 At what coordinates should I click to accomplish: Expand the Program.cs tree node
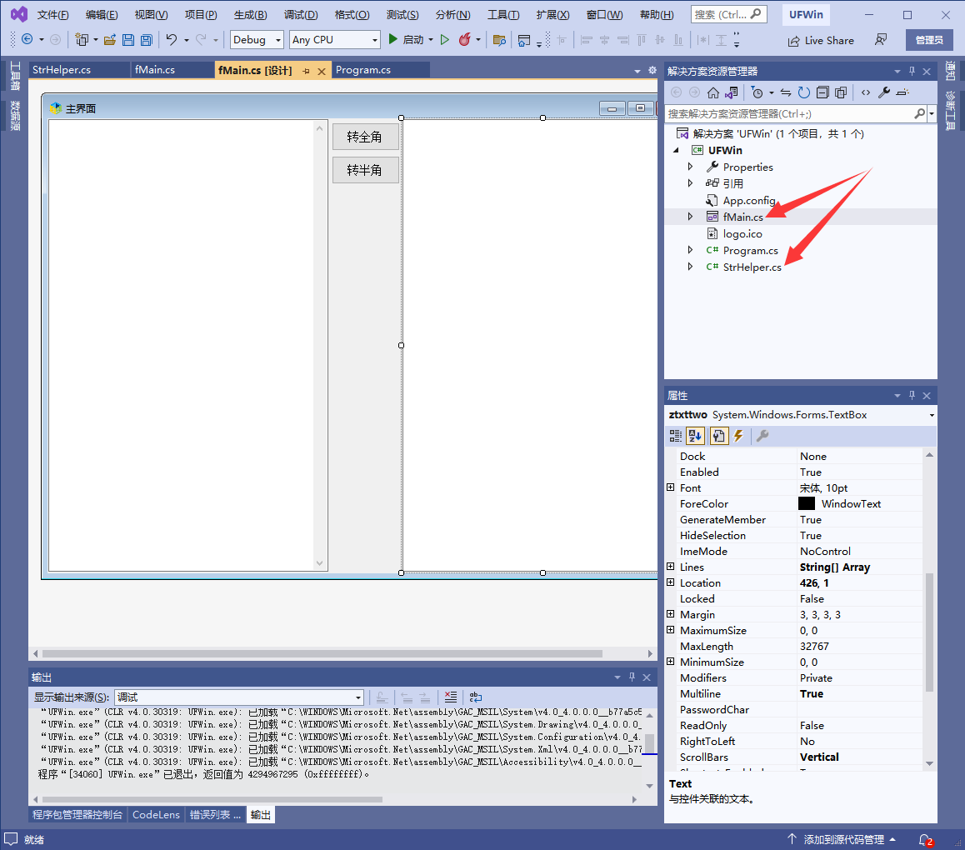[x=690, y=250]
